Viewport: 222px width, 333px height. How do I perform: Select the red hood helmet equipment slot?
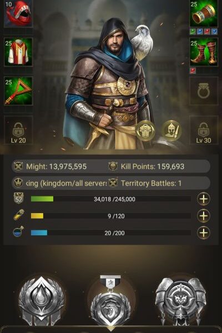click(18, 13)
